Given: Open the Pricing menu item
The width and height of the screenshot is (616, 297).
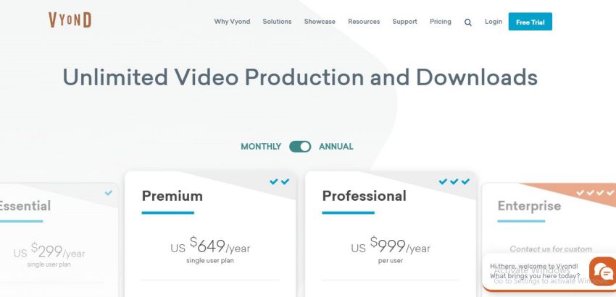Looking at the screenshot, I should point(440,22).
